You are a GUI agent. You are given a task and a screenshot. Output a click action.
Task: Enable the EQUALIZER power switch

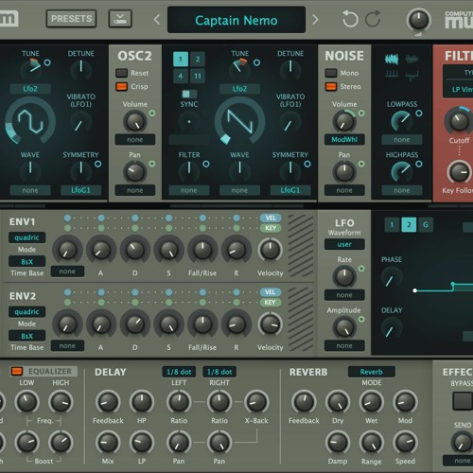(16, 371)
